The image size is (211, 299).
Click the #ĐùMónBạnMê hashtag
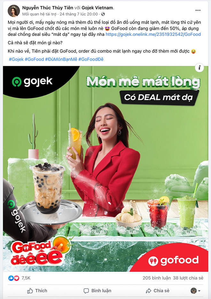tap(61, 59)
